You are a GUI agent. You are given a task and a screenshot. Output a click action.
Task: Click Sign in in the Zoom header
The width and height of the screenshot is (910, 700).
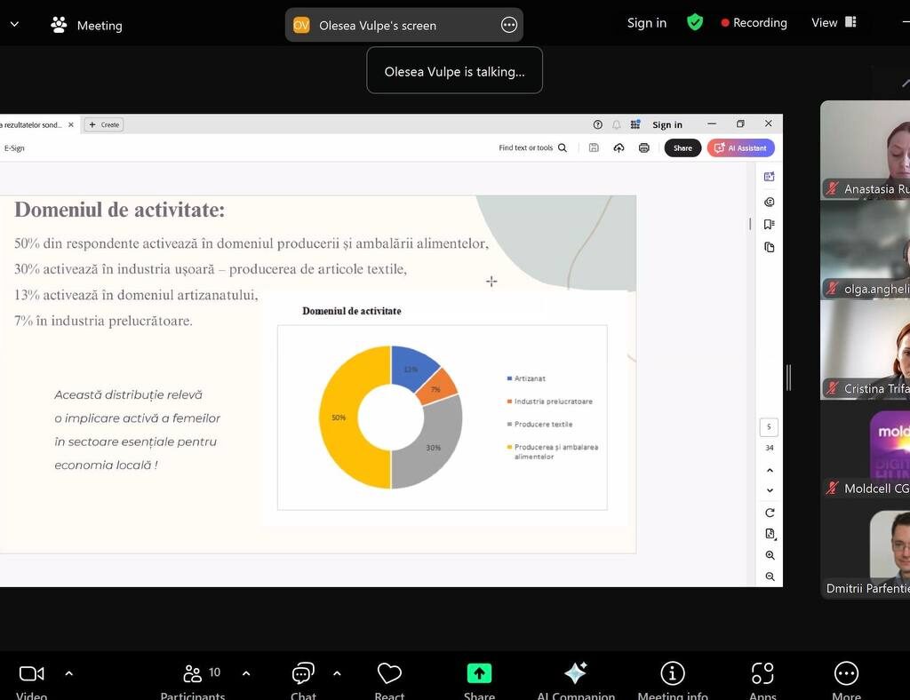point(646,23)
